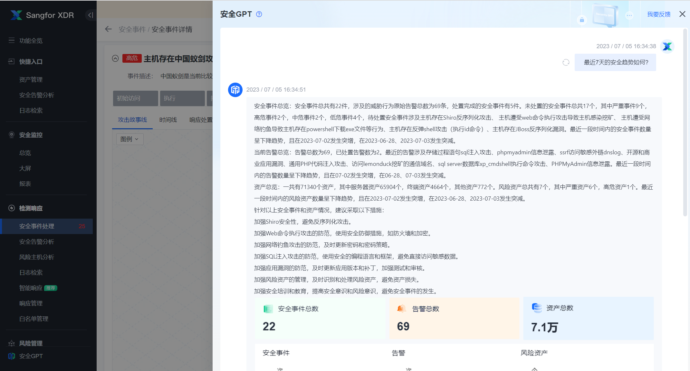Click the 检测响应 section icon
The image size is (690, 371).
12,208
